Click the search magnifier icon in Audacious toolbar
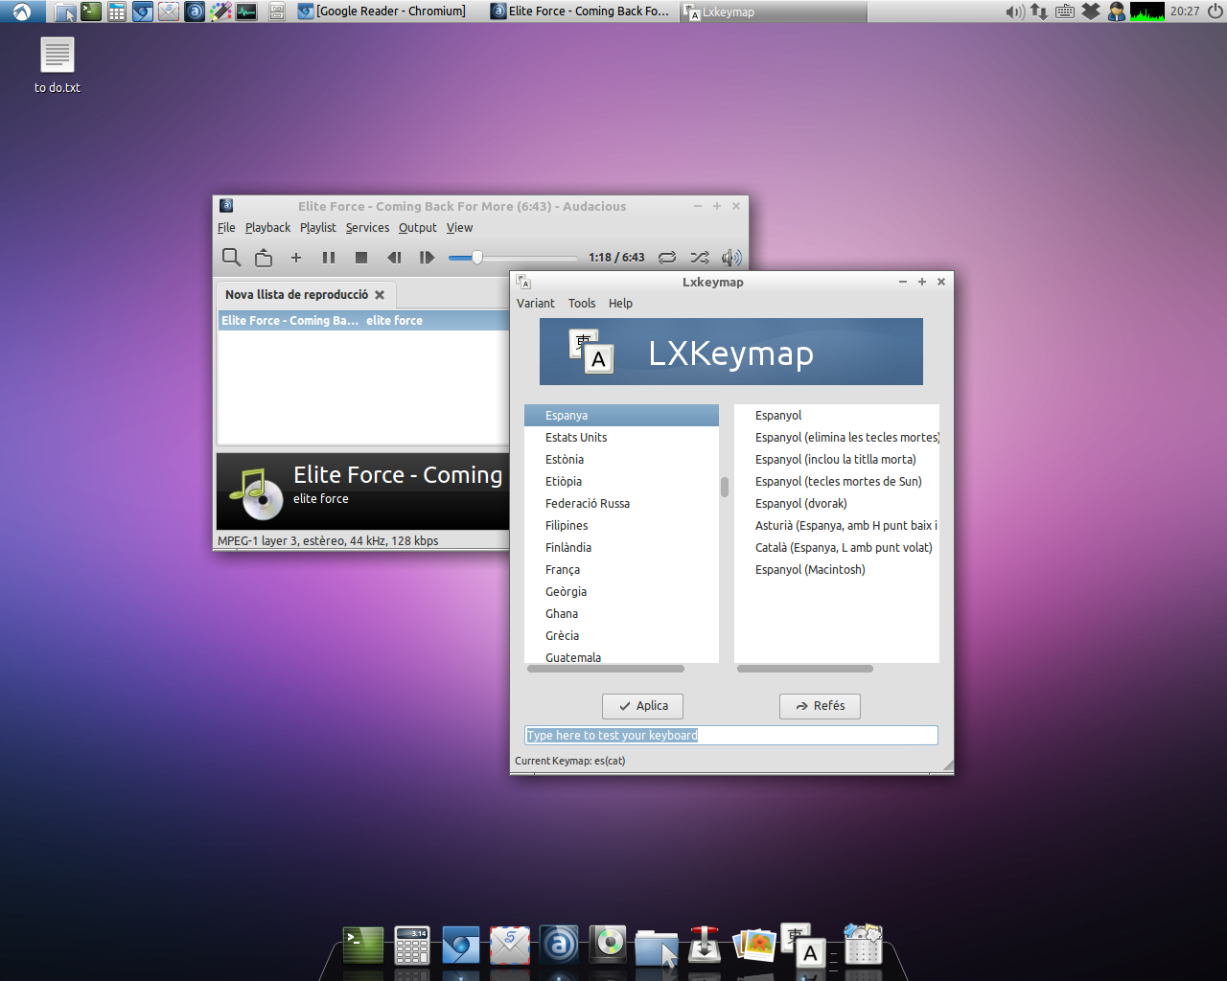The image size is (1227, 981). click(231, 257)
